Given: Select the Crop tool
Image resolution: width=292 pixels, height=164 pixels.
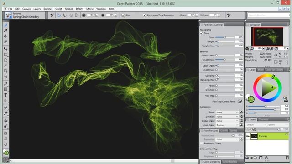Looking at the screenshot, I should click(5, 77).
